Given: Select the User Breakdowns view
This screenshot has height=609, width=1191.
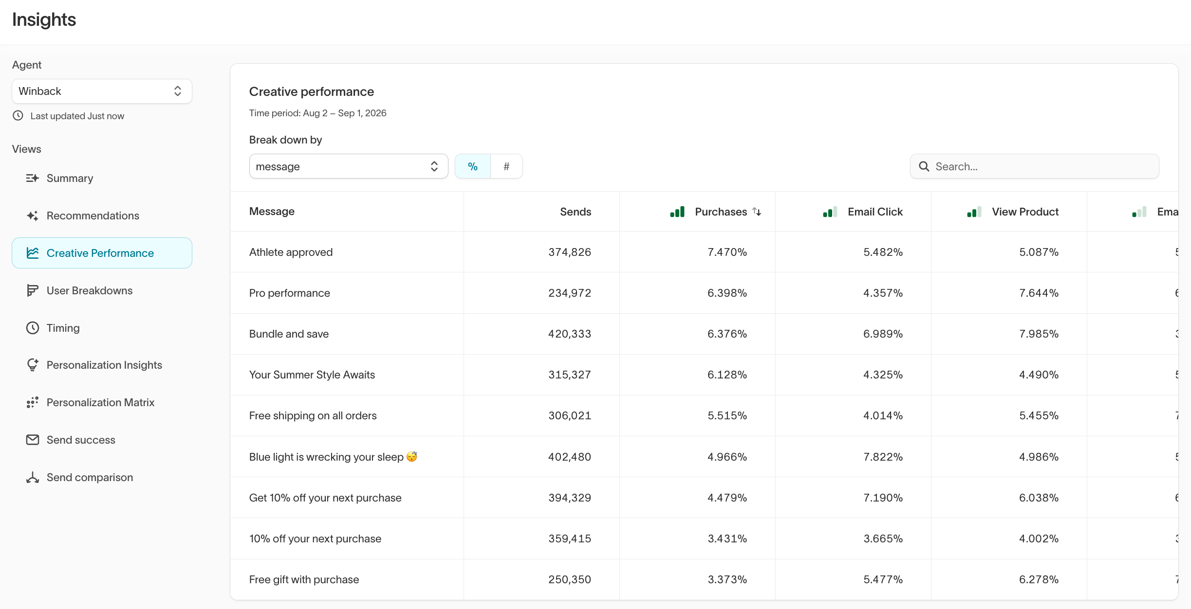Looking at the screenshot, I should [x=102, y=290].
